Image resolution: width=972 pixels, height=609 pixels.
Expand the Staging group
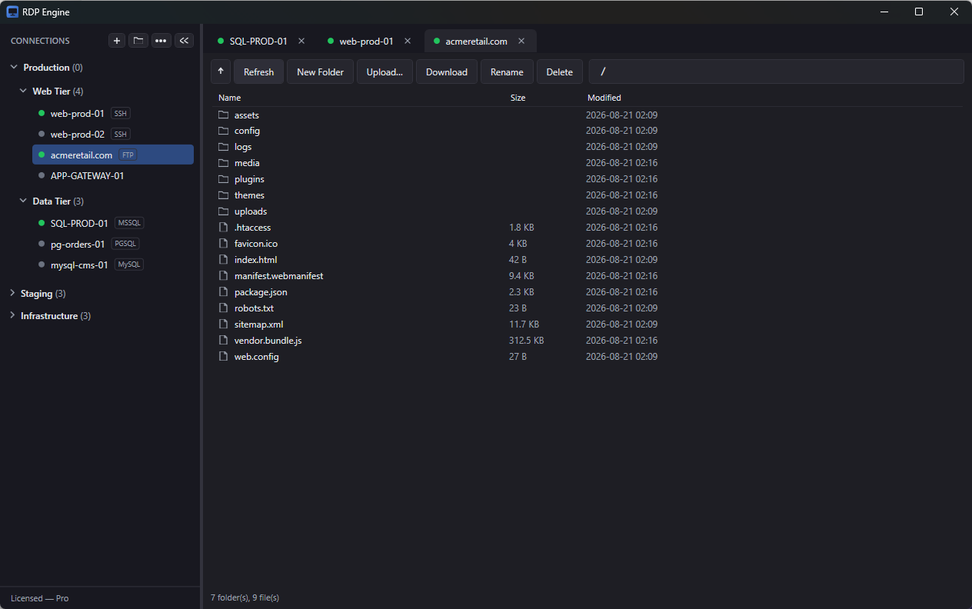click(x=12, y=294)
